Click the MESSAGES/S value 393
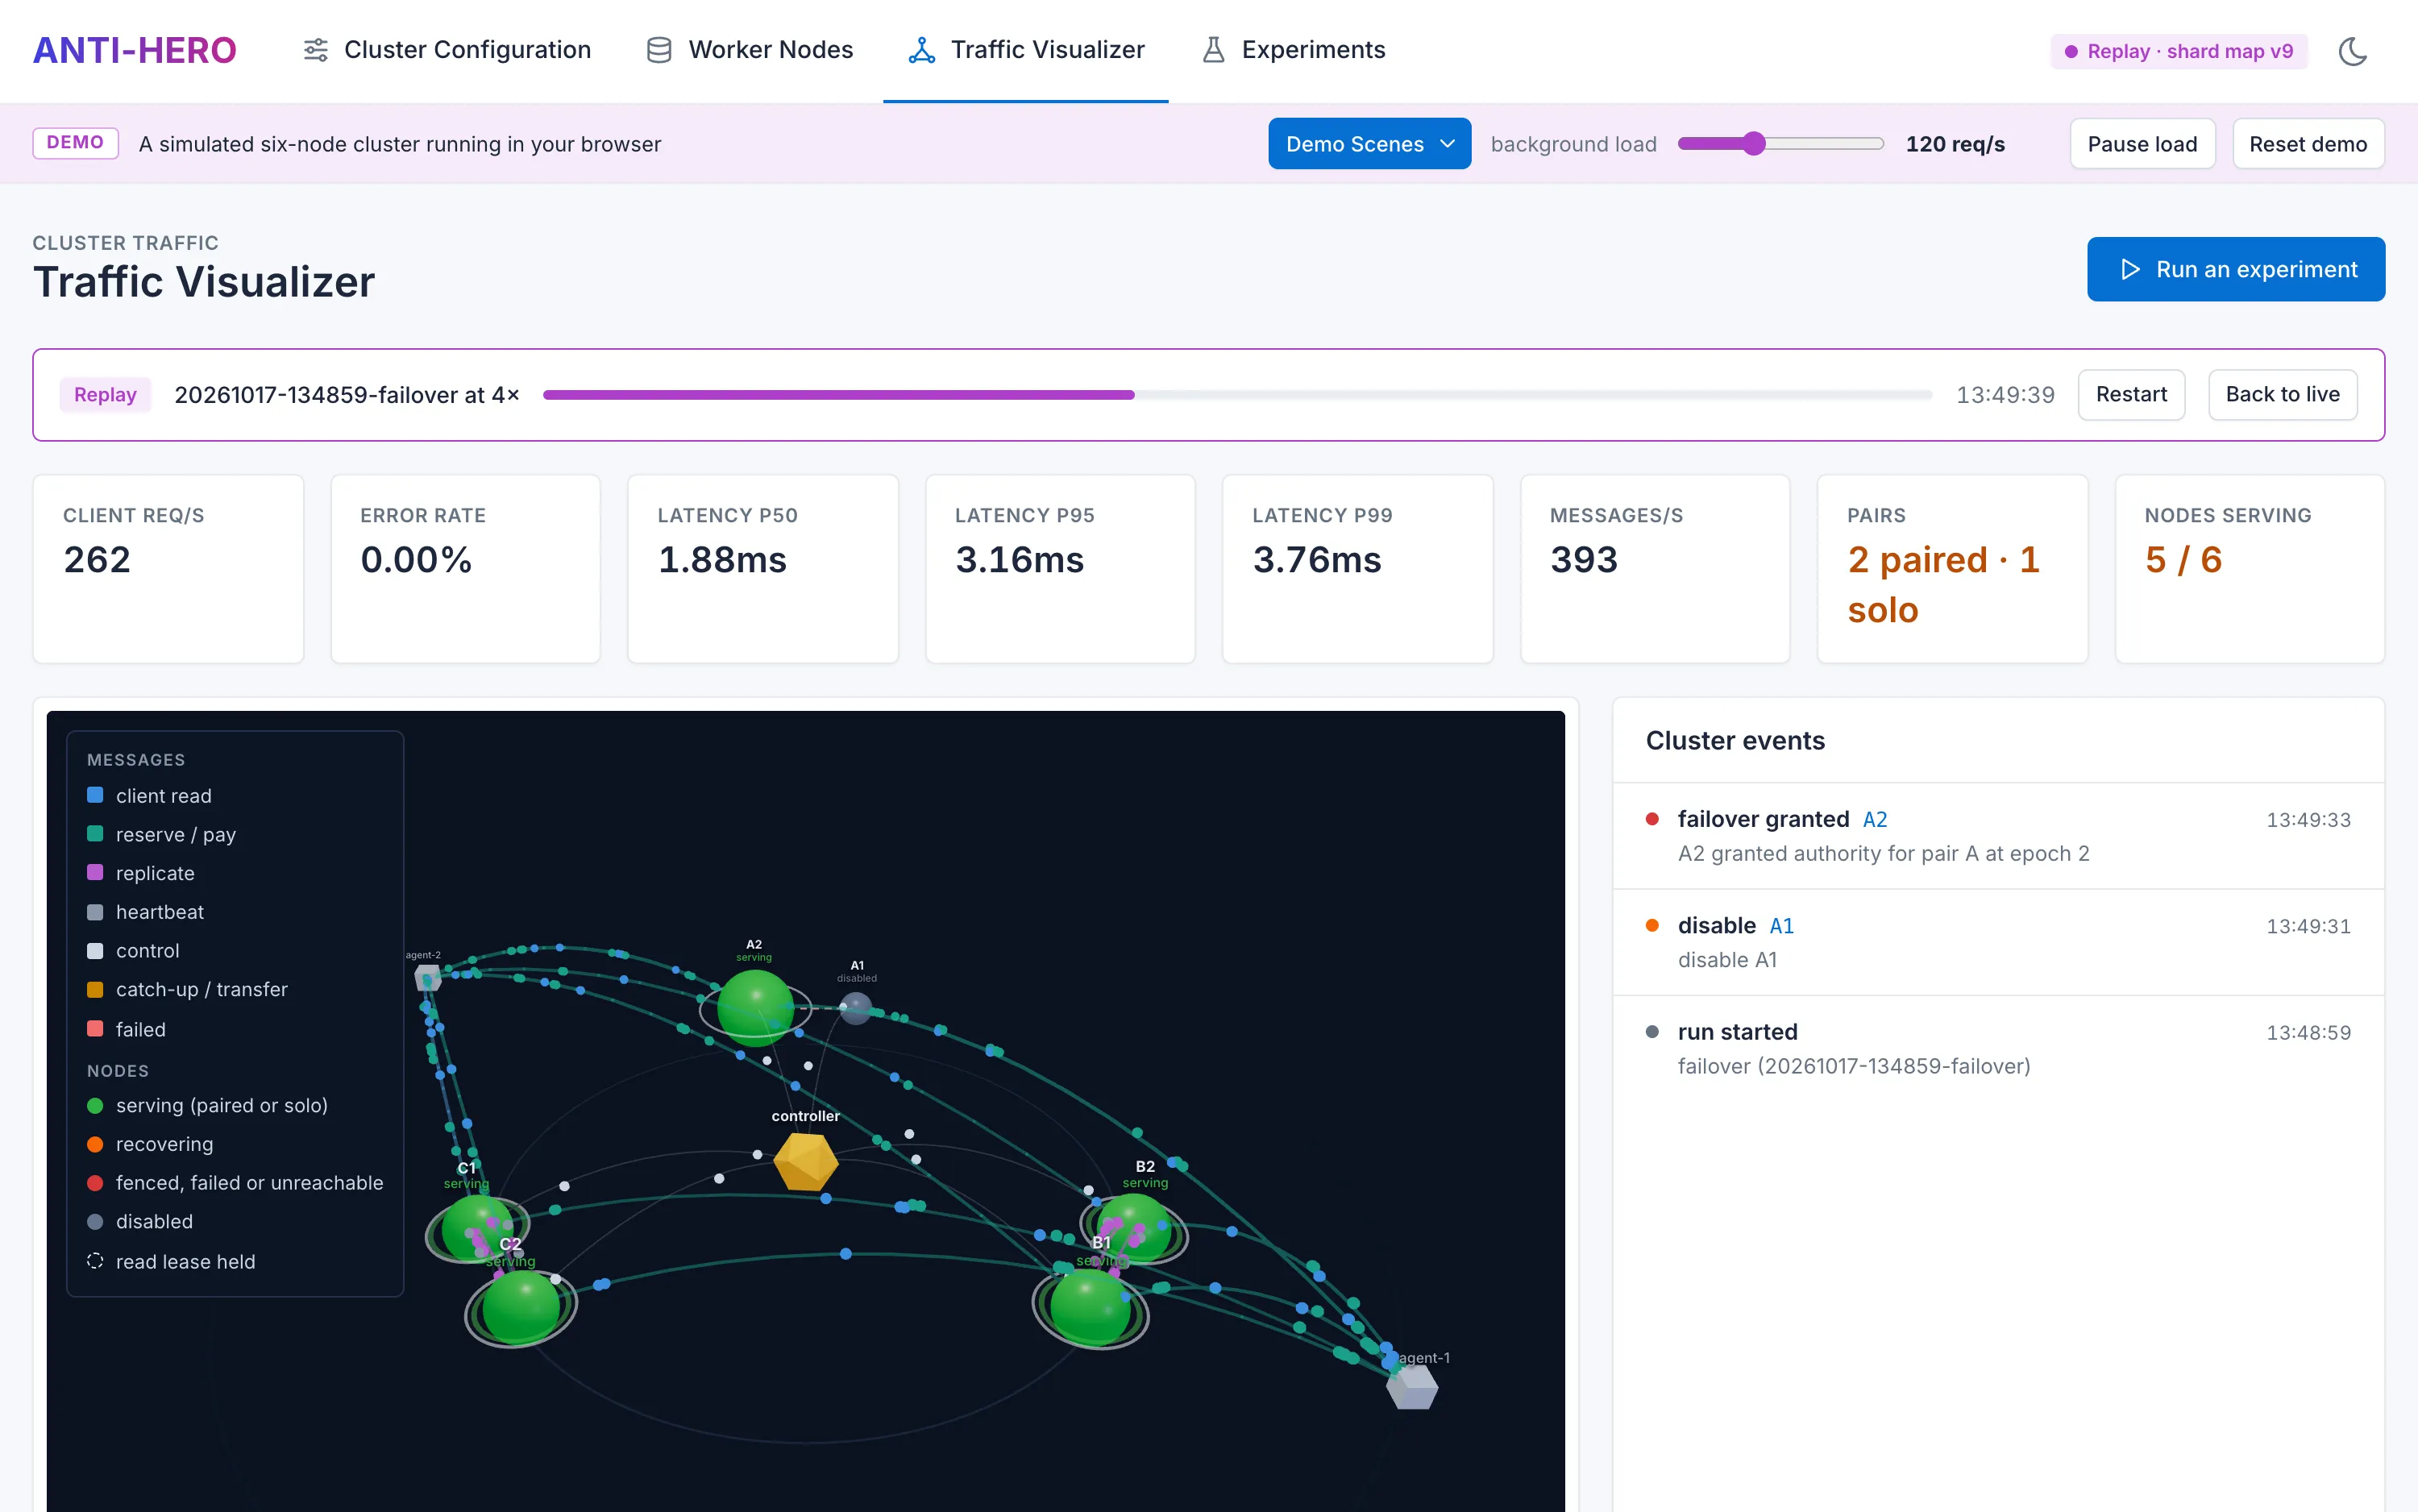 click(1584, 560)
